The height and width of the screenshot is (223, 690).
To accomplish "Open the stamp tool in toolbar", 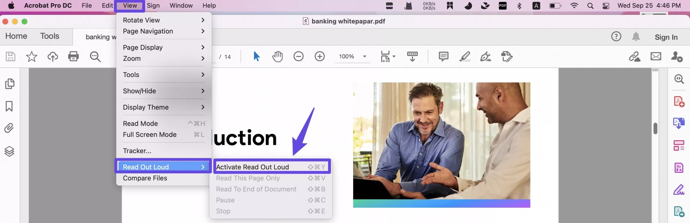I will (507, 56).
